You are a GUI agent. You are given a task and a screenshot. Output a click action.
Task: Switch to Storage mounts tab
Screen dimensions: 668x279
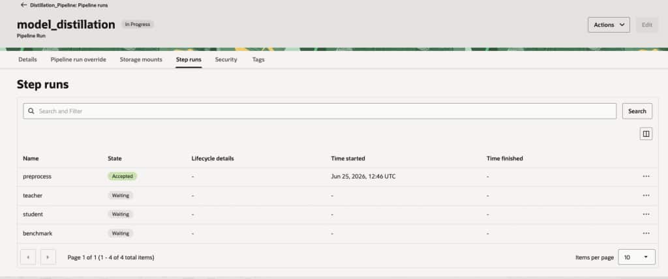pyautogui.click(x=141, y=59)
